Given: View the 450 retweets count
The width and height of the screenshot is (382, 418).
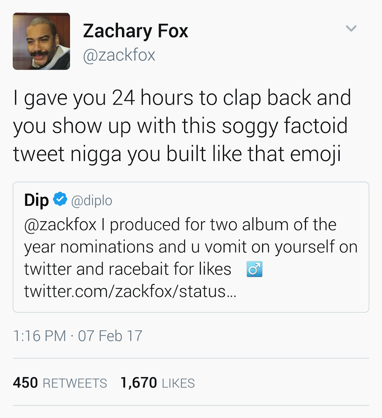Looking at the screenshot, I should point(25,383).
